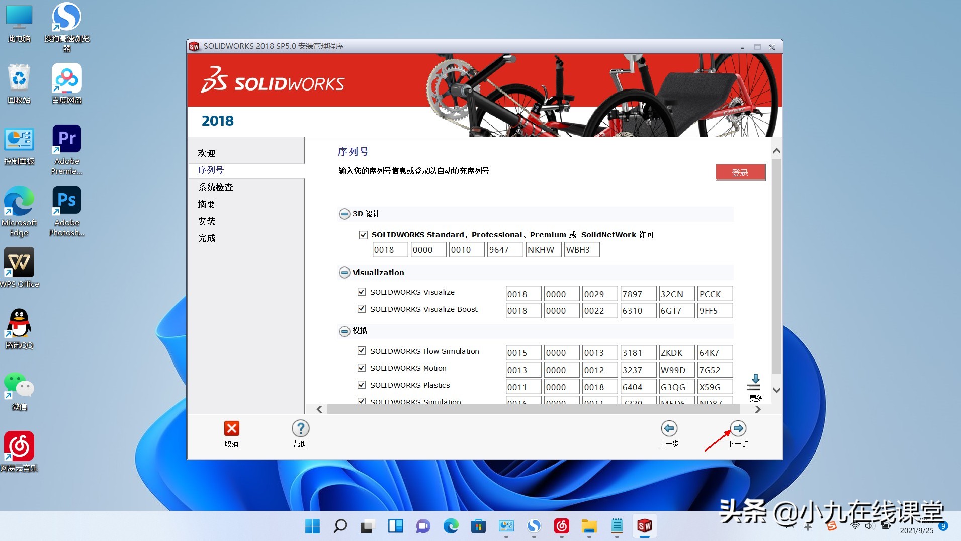Viewport: 961px width, 541px height.
Task: Uncheck SOLIDWORKS Visualize Boost
Action: point(362,309)
